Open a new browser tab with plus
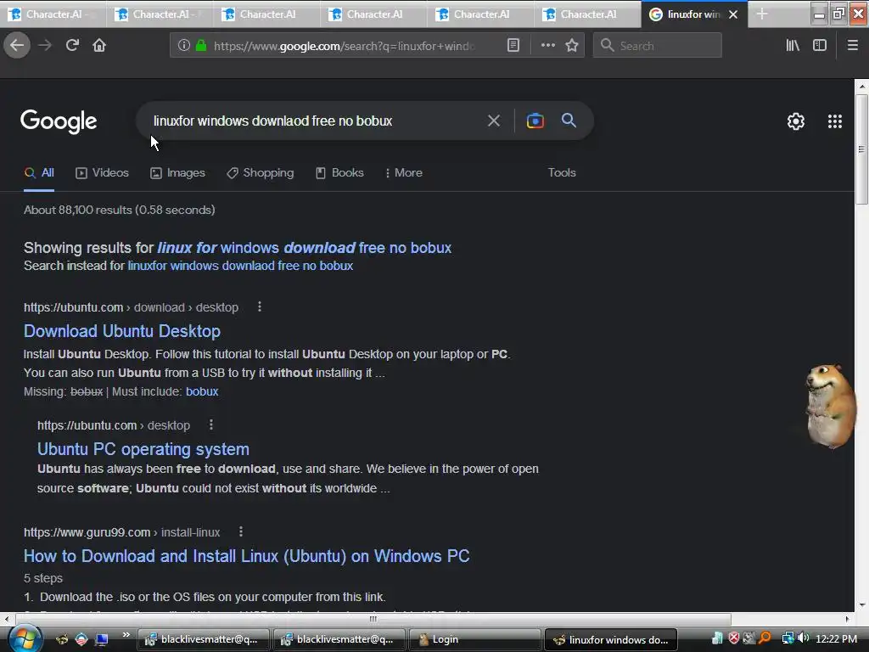Image resolution: width=869 pixels, height=652 pixels. click(762, 14)
